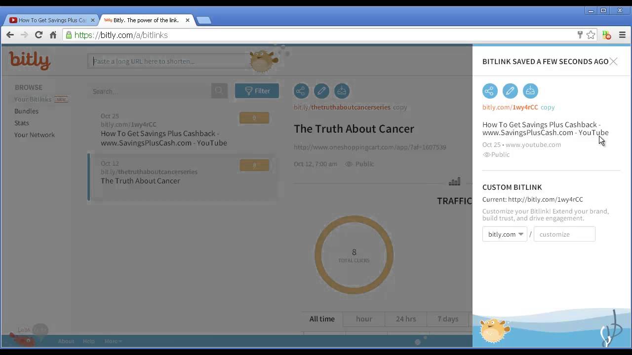Open Your Bitlinks in the Browse sidebar

[x=33, y=99]
